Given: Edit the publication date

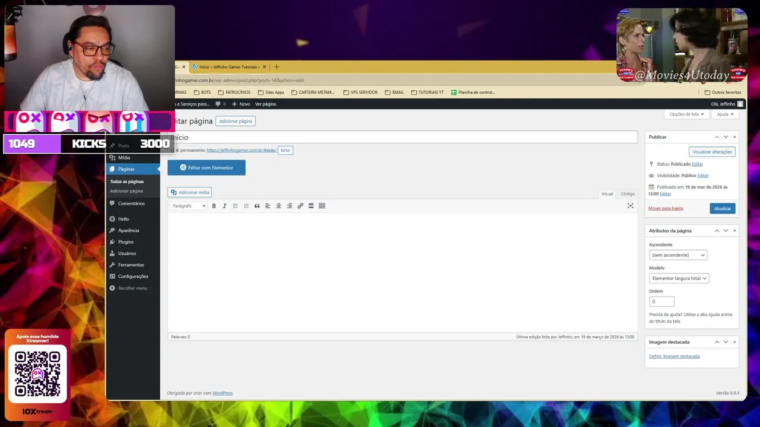Looking at the screenshot, I should pyautogui.click(x=665, y=194).
